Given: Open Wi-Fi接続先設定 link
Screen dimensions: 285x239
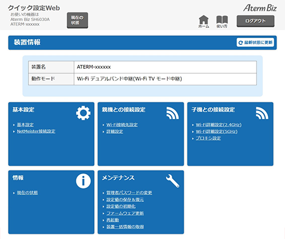Looking at the screenshot, I should 122,125.
